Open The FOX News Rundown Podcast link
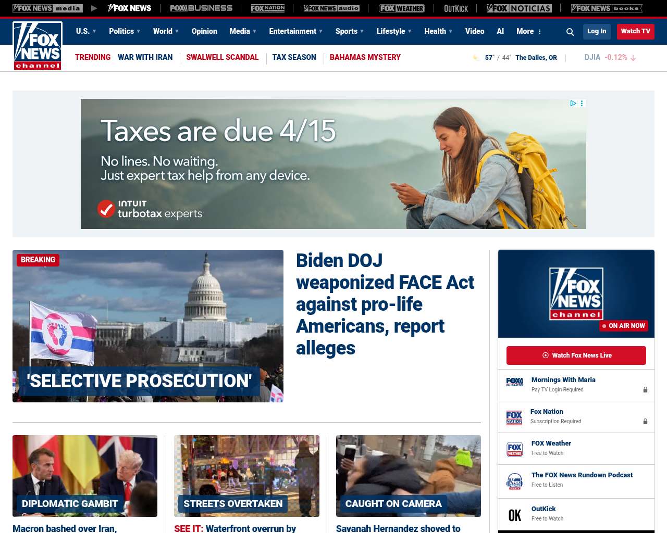This screenshot has width=667, height=533. (582, 475)
